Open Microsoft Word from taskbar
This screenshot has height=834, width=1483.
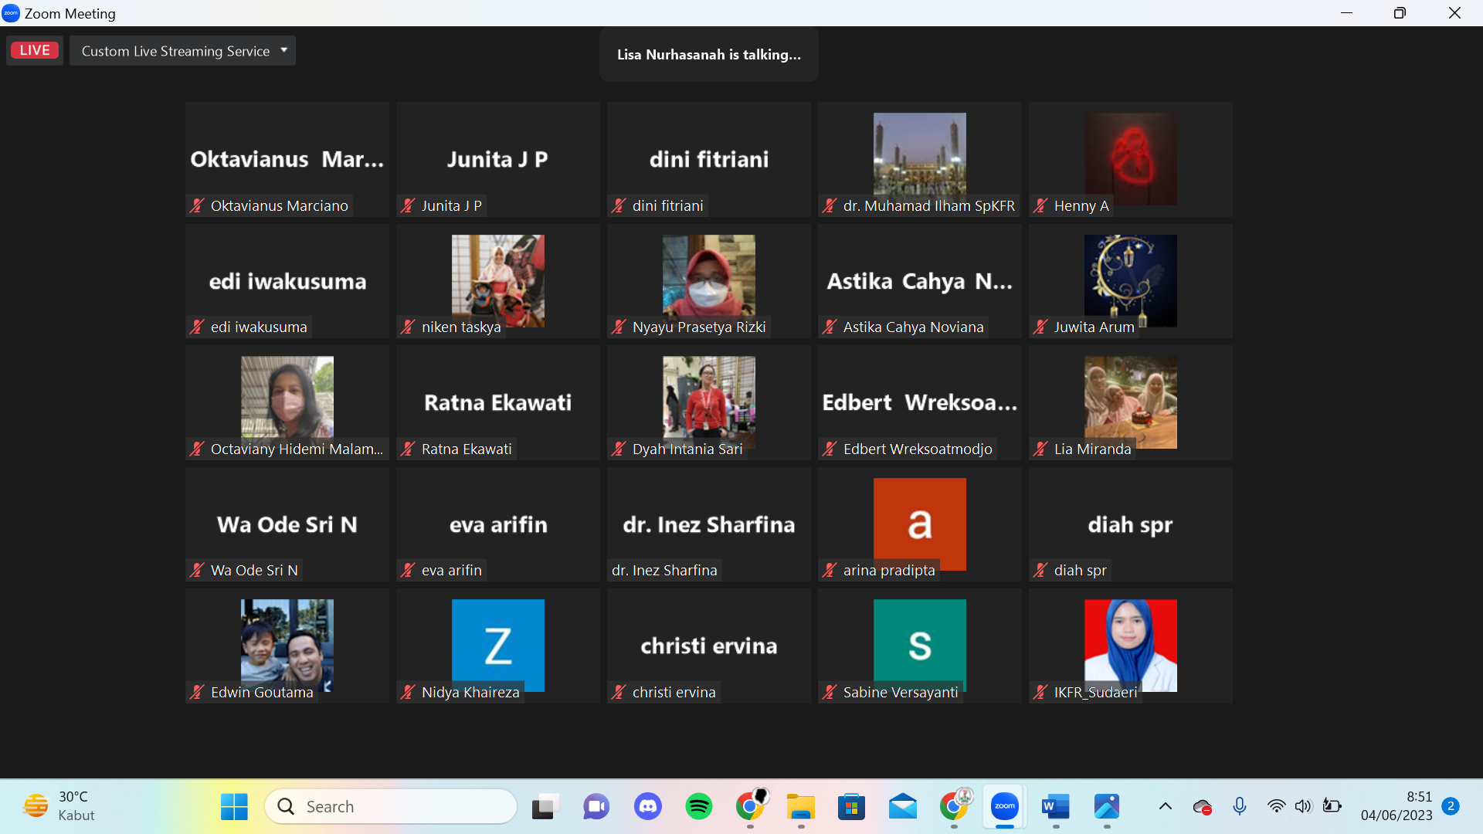click(x=1055, y=807)
